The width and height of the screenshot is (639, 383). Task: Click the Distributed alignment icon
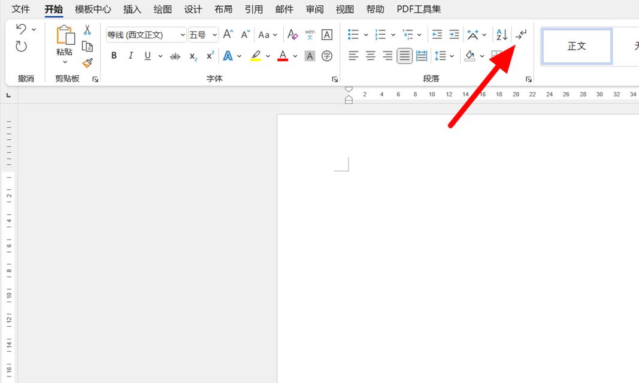(422, 56)
